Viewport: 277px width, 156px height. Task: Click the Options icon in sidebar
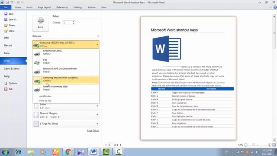pos(6,83)
